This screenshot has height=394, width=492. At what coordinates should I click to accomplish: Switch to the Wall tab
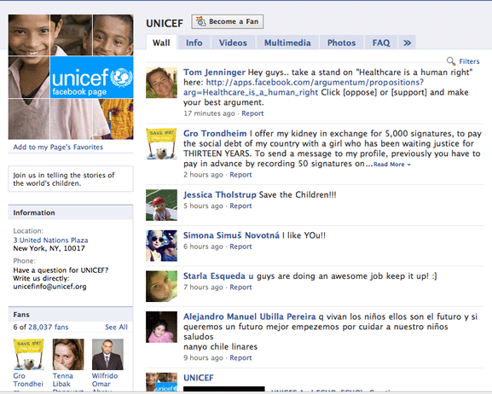[161, 43]
